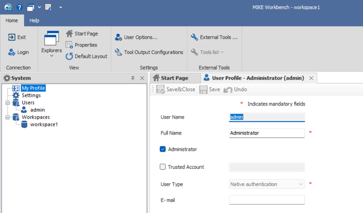Open the Explorers dropdown in View group
The image size is (363, 213).
click(52, 44)
